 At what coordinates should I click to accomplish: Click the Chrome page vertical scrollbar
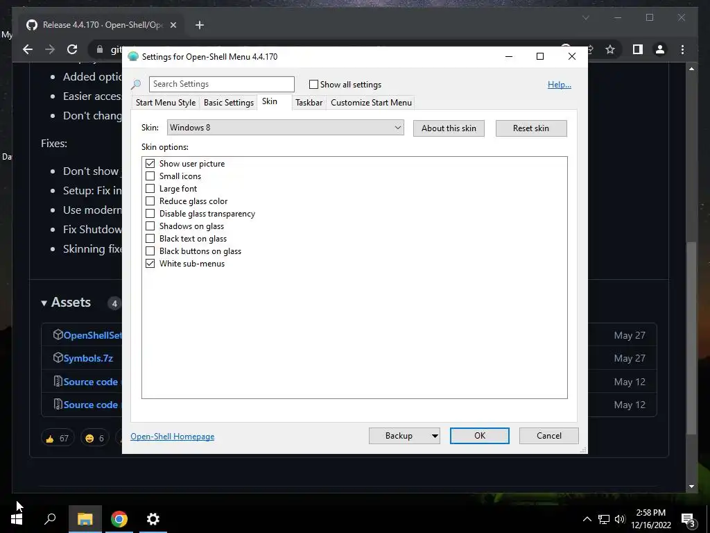tap(691, 338)
